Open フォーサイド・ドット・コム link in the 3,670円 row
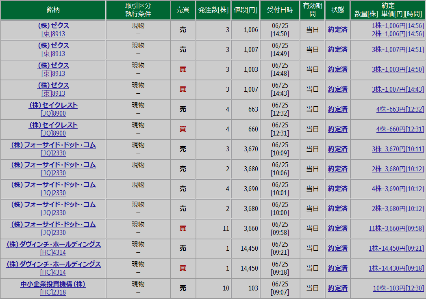This screenshot has width=426, height=299. (x=53, y=145)
